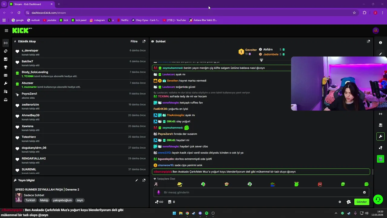Insert the red angry emote
Screen dimensions: 387x218
pyautogui.click(x=320, y=184)
